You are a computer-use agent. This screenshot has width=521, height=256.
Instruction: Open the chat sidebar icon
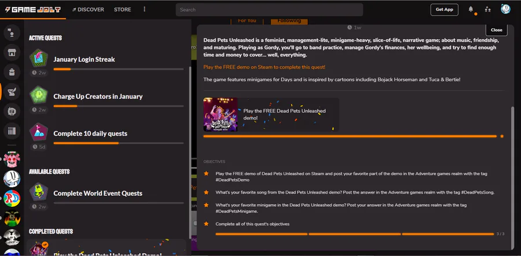pyautogui.click(x=12, y=33)
